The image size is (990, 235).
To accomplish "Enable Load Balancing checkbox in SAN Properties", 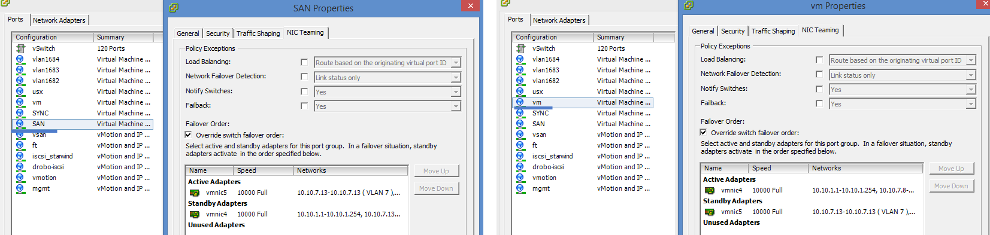I will click(x=304, y=62).
